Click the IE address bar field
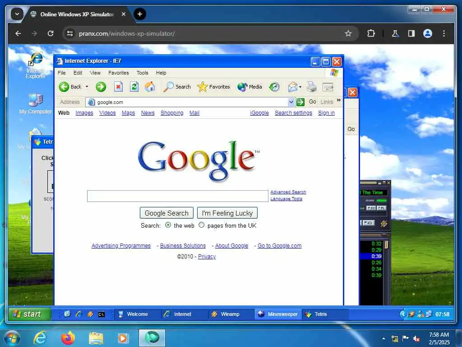 191,102
